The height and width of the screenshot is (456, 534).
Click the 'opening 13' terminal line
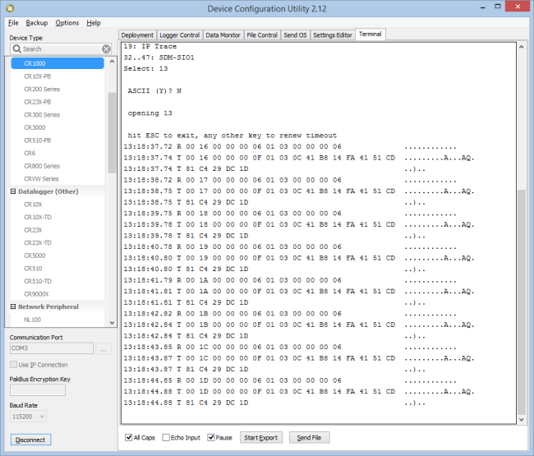150,113
